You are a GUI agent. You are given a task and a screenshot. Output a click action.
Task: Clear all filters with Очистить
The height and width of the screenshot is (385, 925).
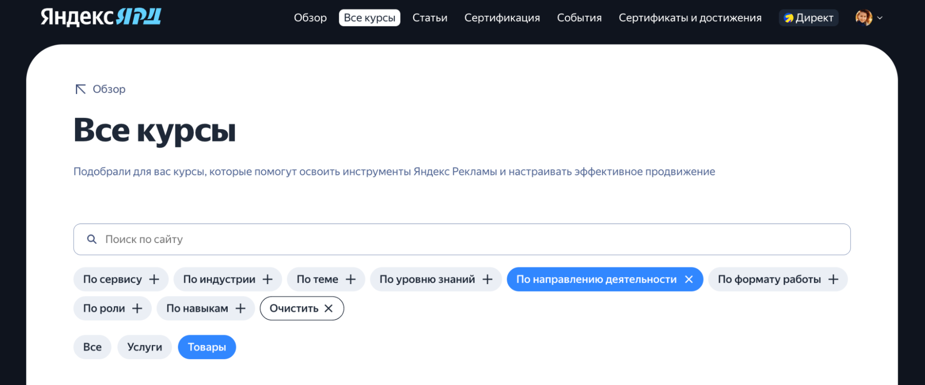[x=302, y=309]
